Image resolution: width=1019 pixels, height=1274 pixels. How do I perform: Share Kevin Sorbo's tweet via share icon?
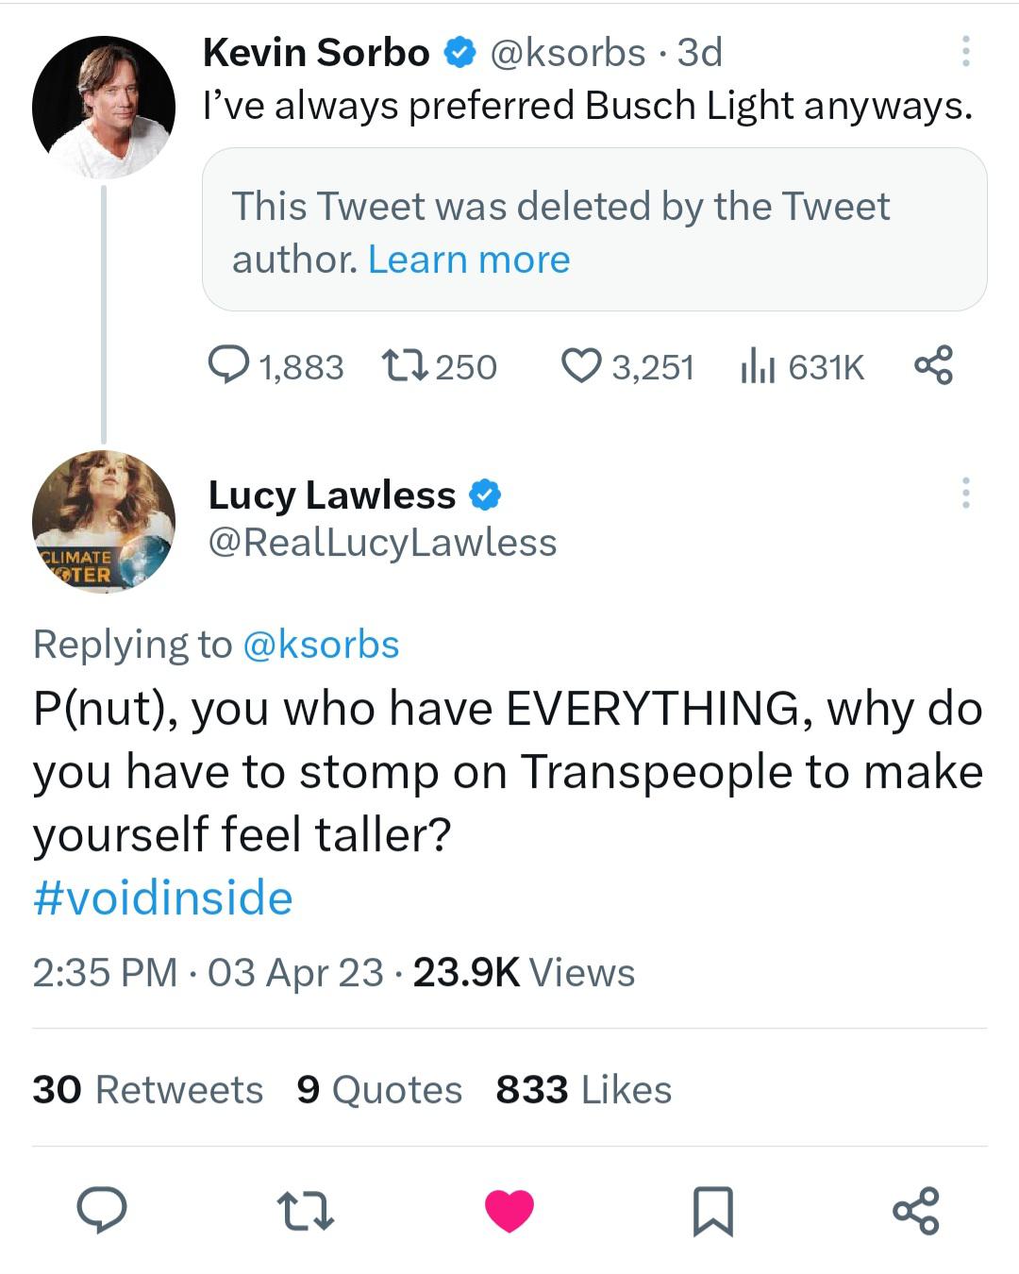(x=933, y=365)
